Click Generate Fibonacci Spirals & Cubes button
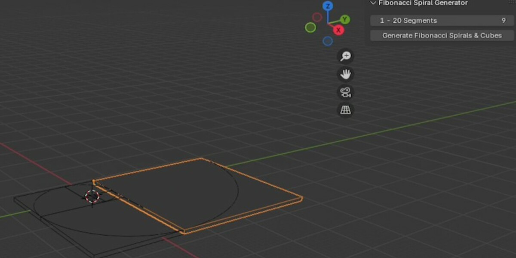The image size is (516, 258). click(x=442, y=35)
